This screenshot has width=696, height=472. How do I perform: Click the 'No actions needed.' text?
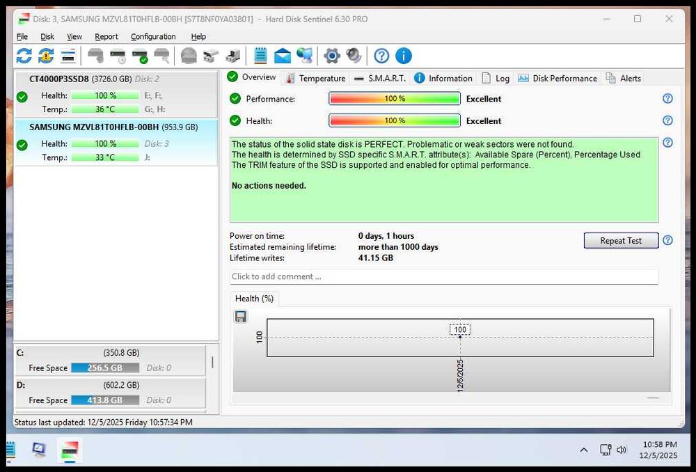pos(269,186)
